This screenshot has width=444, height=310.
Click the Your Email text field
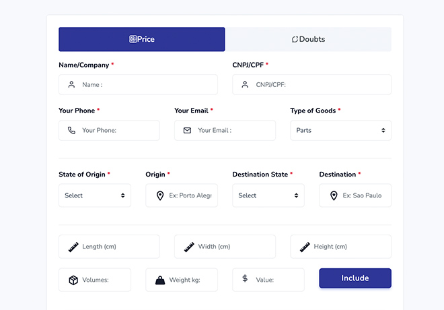233,131
